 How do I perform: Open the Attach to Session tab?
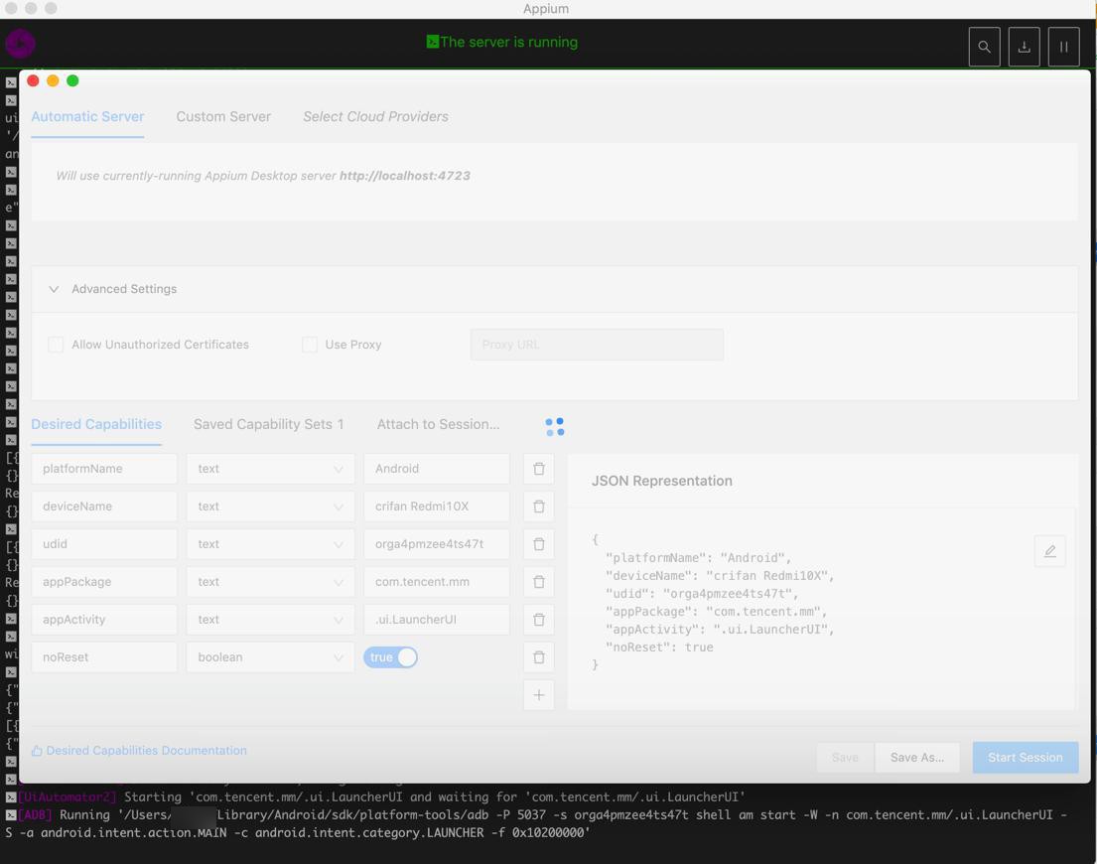438,425
